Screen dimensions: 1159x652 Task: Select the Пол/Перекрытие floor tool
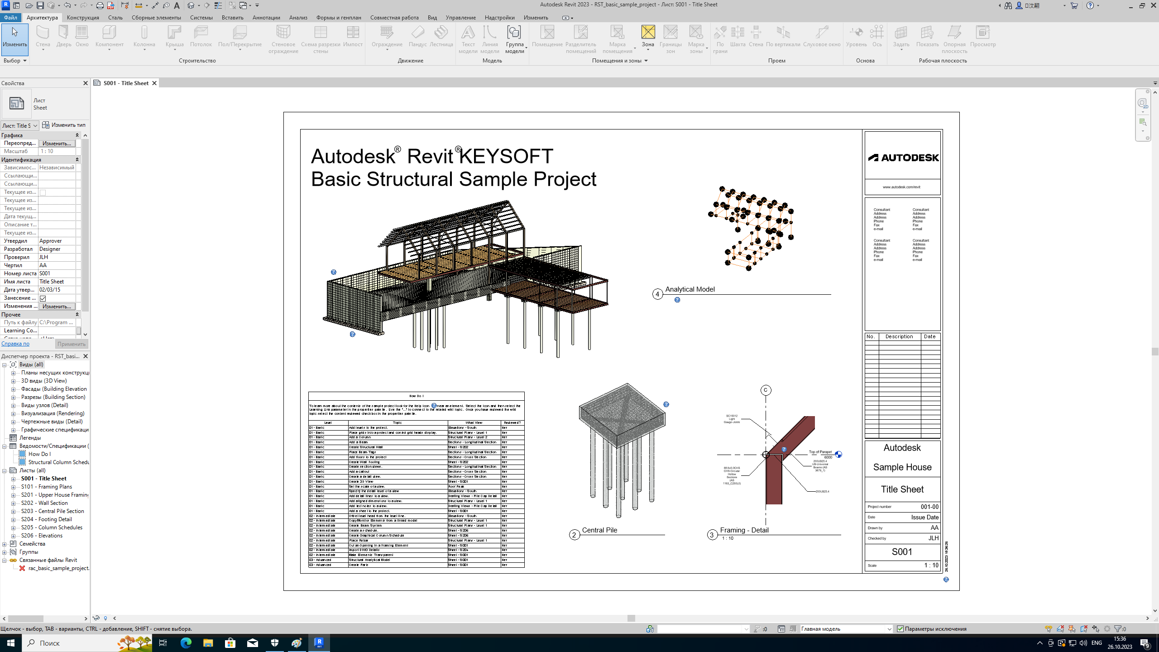pos(240,37)
